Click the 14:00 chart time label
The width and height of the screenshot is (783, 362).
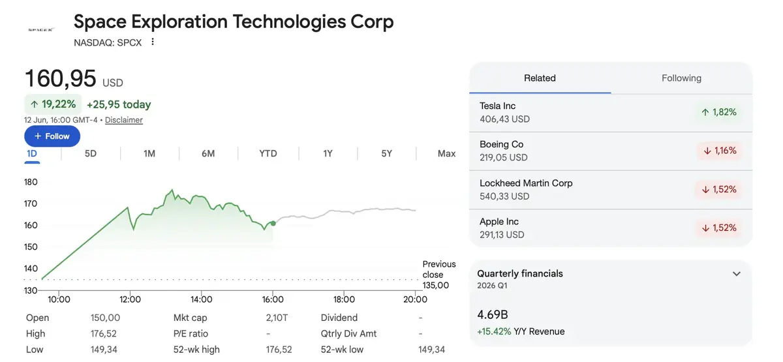[201, 300]
